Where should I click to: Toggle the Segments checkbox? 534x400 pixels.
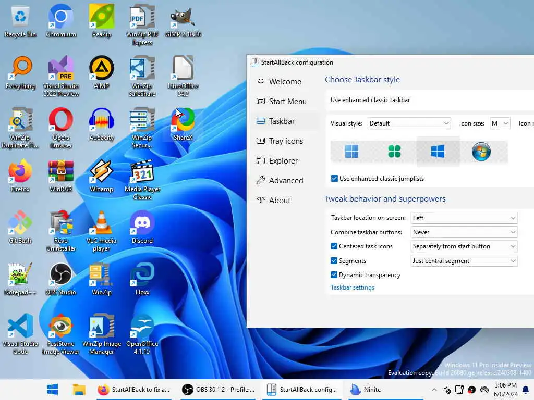click(x=334, y=261)
